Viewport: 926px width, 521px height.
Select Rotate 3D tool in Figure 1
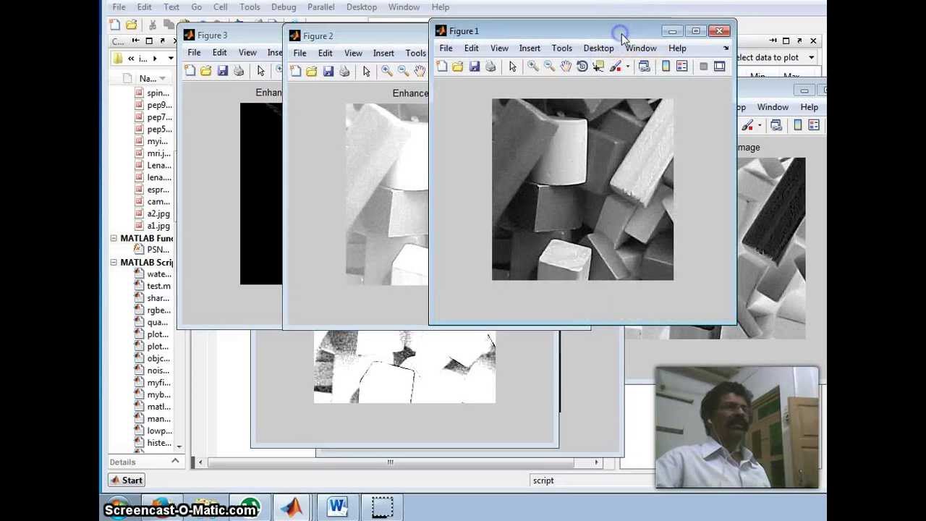(x=582, y=67)
